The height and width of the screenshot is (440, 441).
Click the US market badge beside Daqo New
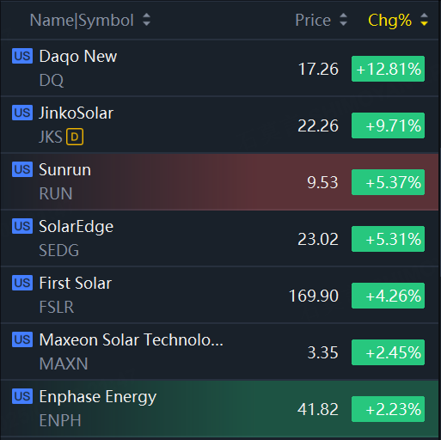coord(22,56)
